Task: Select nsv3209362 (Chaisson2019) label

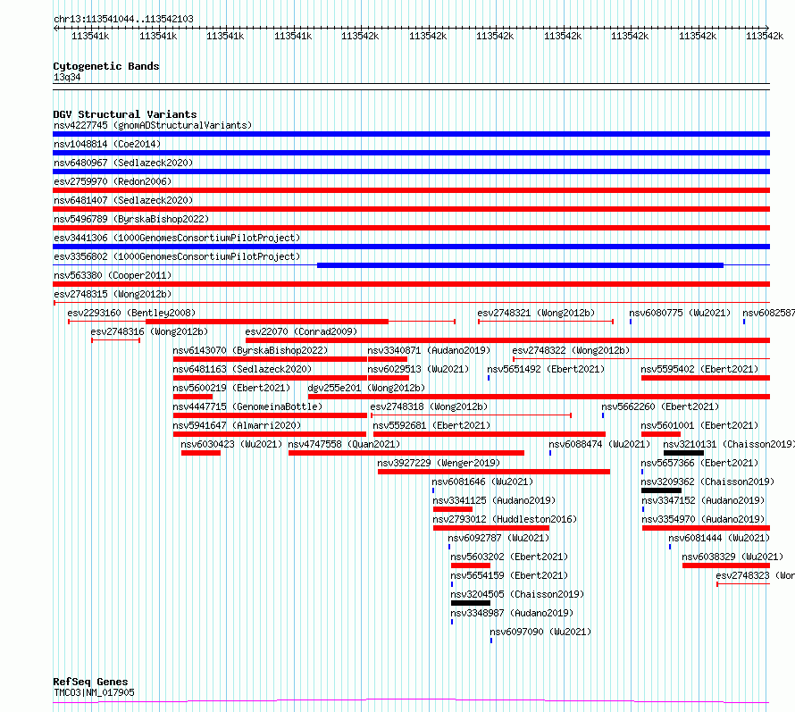Action: tap(707, 482)
